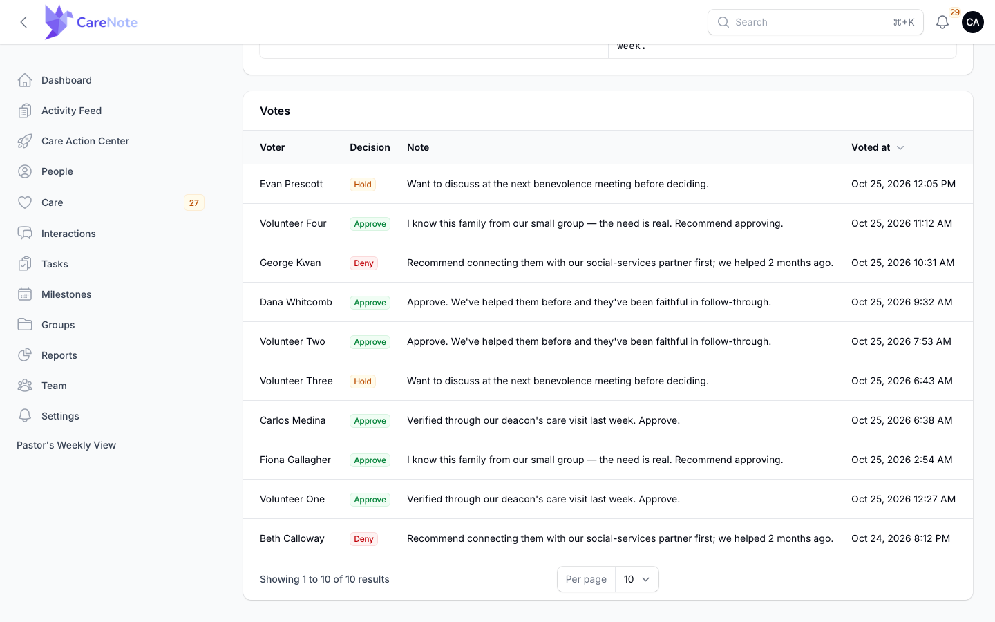Click the Tasks checklist icon
Image resolution: width=995 pixels, height=622 pixels.
[25, 264]
